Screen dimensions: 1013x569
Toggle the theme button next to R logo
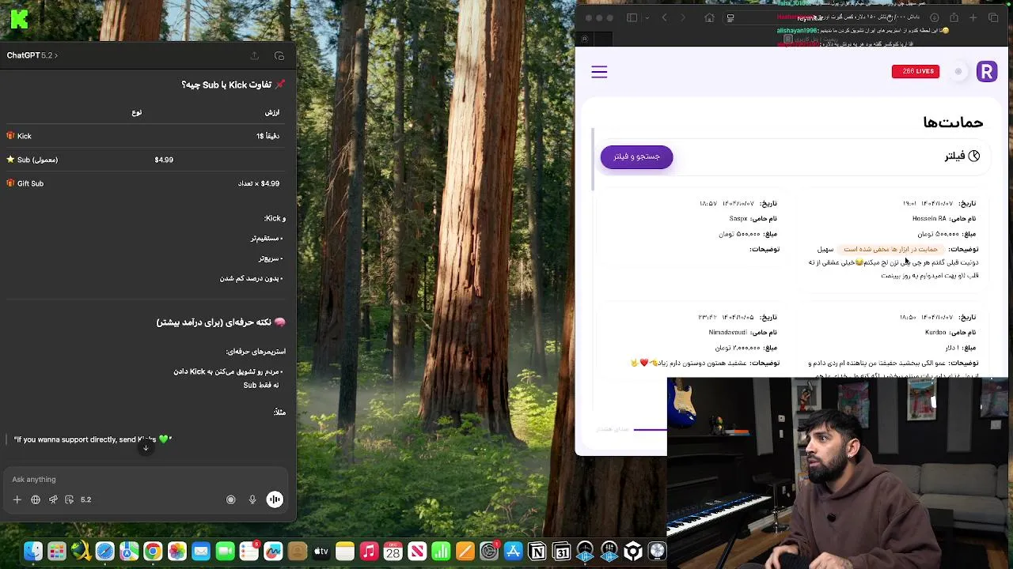click(x=958, y=72)
